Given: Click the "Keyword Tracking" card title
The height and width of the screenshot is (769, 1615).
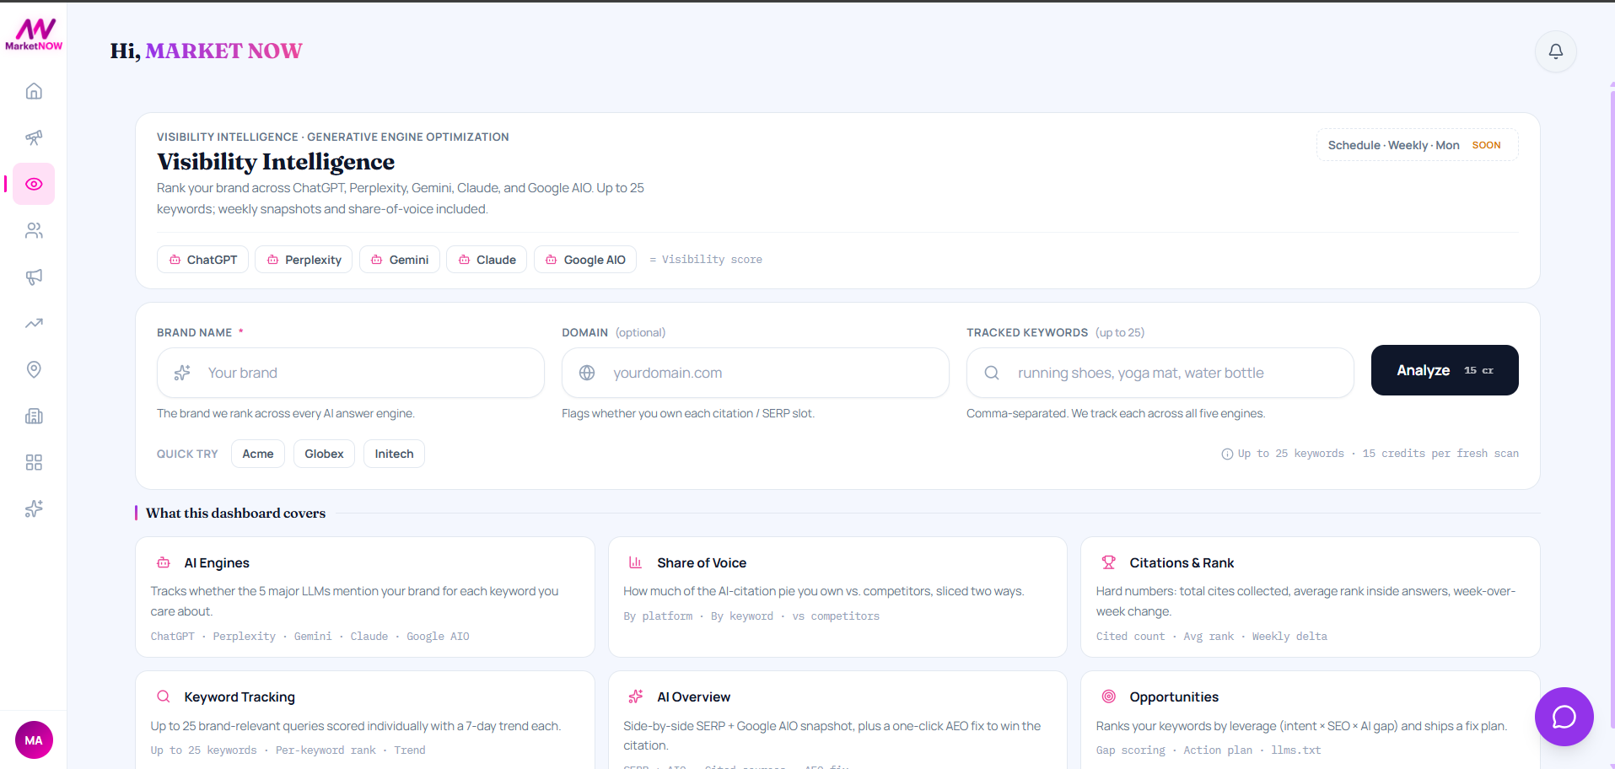Looking at the screenshot, I should [x=240, y=697].
